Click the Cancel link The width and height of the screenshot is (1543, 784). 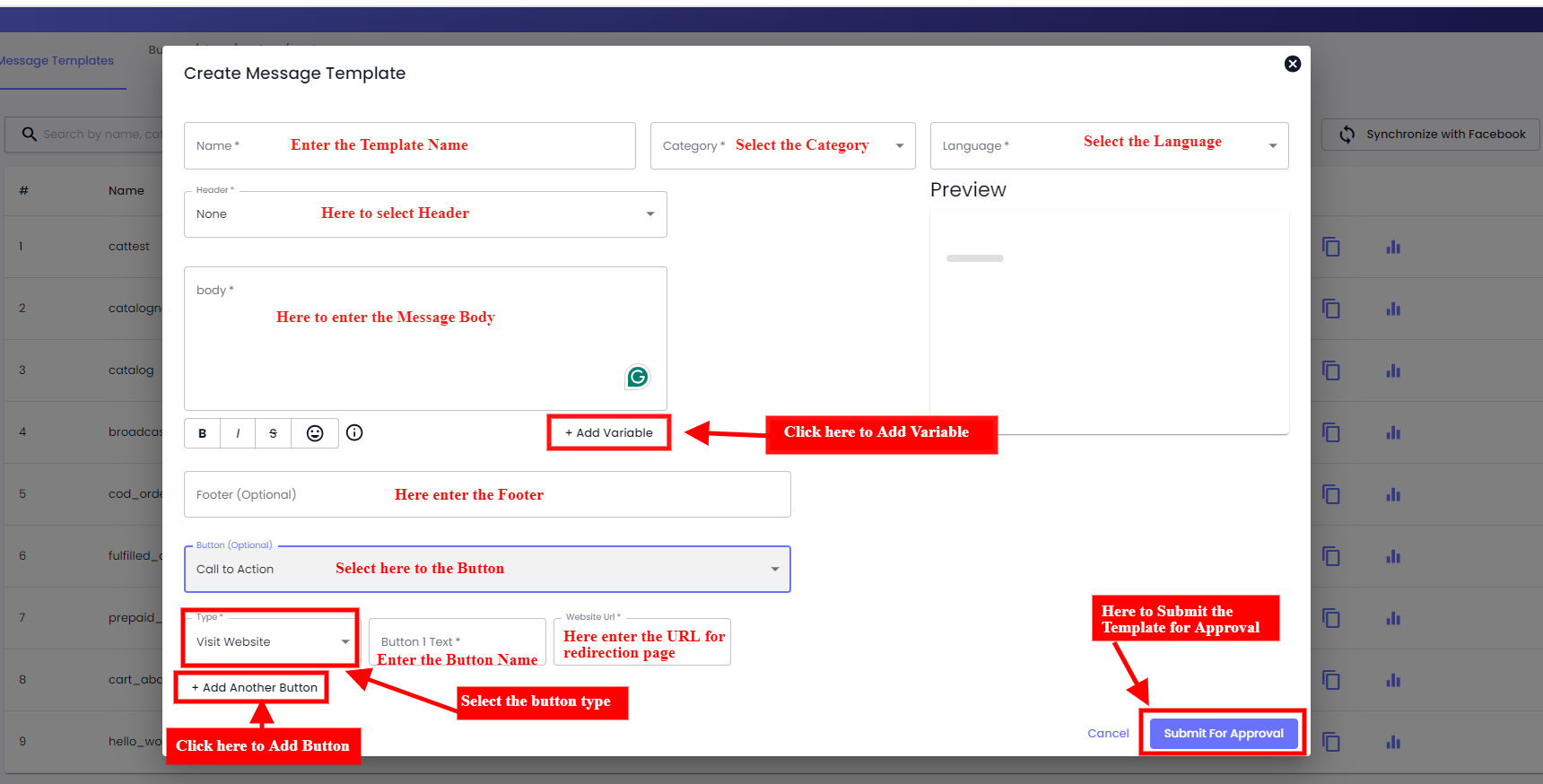tap(1108, 733)
